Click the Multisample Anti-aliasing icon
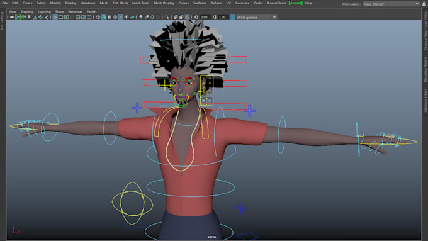Viewport: 428px width, 241px height. [x=152, y=17]
